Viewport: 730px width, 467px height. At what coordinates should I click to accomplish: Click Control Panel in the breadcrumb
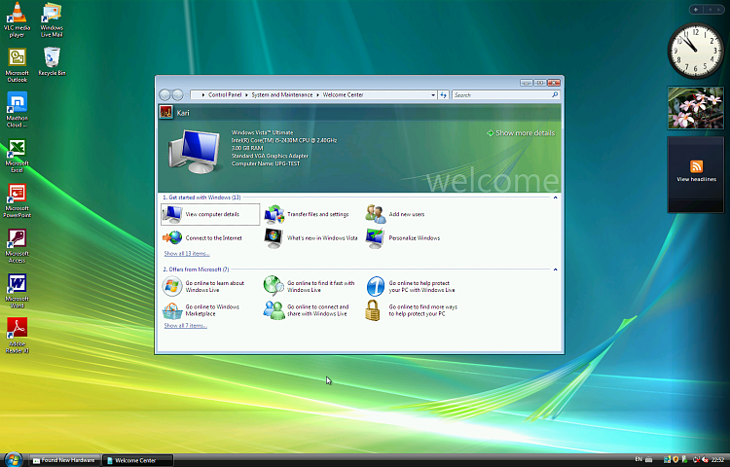point(225,95)
